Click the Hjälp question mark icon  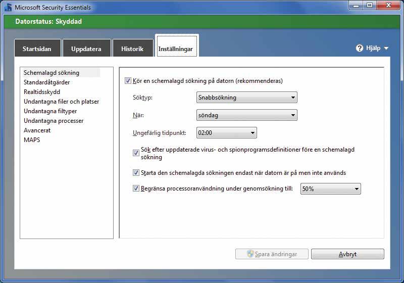pos(360,48)
